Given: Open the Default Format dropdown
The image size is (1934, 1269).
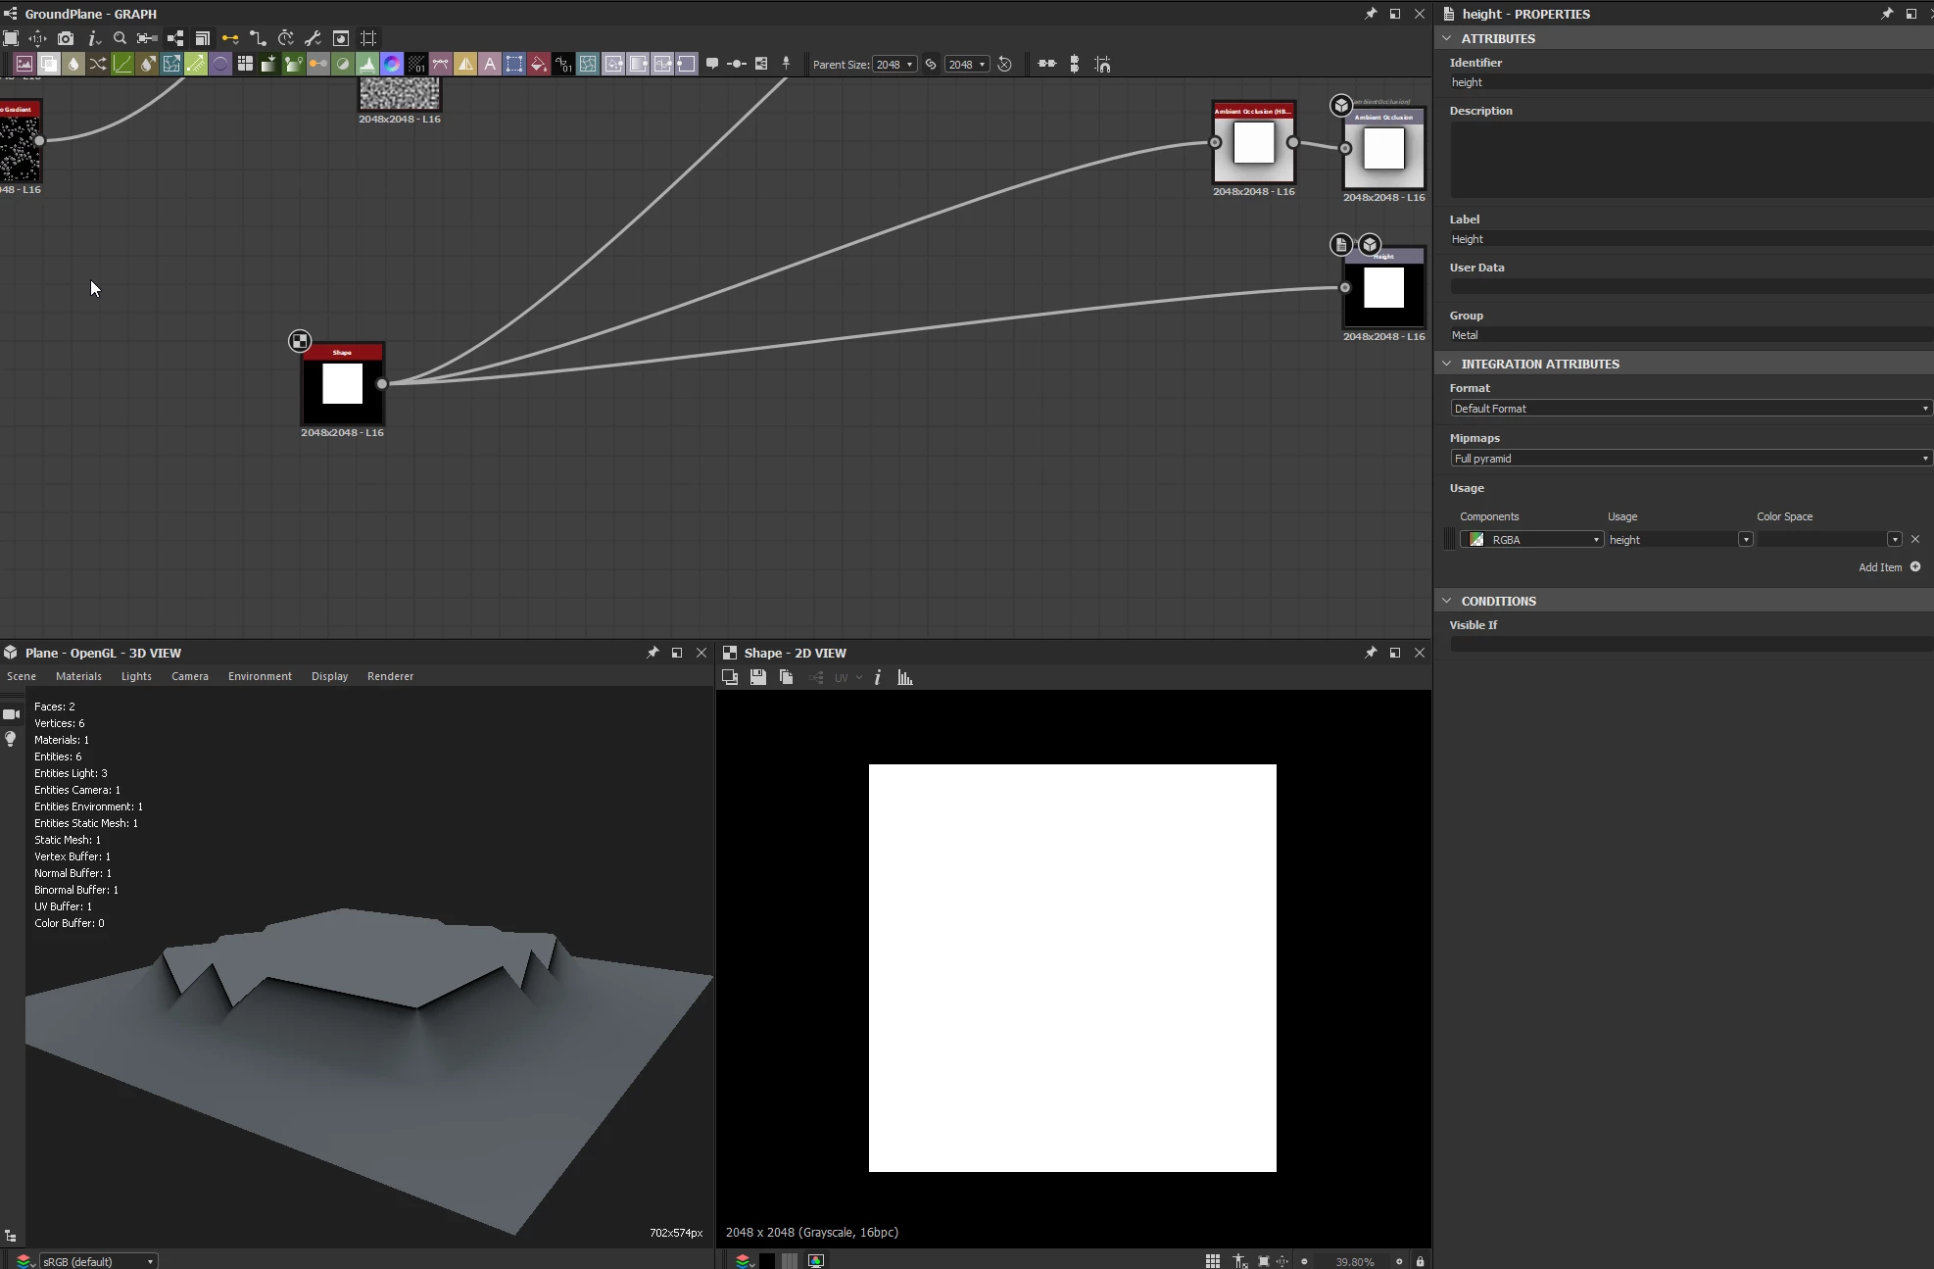Looking at the screenshot, I should [1690, 409].
